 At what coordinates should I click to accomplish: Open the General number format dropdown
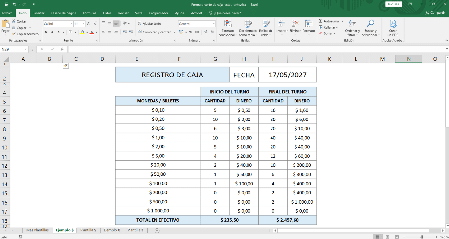[x=213, y=24]
